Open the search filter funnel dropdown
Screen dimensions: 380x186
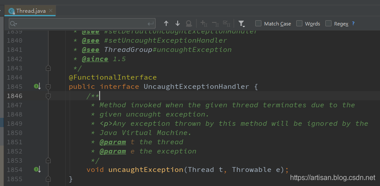[x=242, y=23]
